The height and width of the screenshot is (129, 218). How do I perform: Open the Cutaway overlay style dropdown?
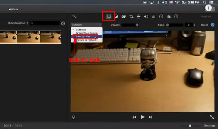(x=86, y=25)
